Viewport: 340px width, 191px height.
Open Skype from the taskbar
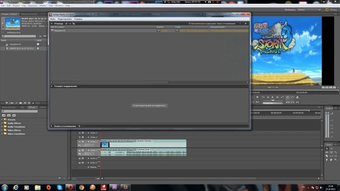coord(59,187)
